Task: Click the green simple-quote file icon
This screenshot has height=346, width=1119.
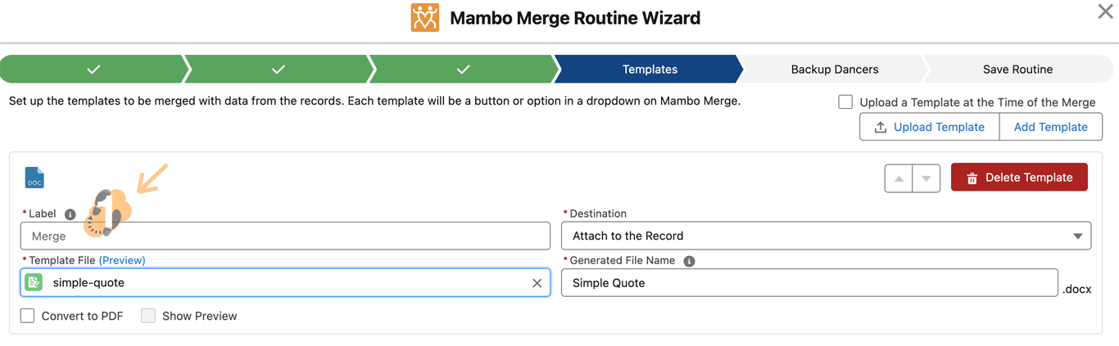Action: [34, 282]
